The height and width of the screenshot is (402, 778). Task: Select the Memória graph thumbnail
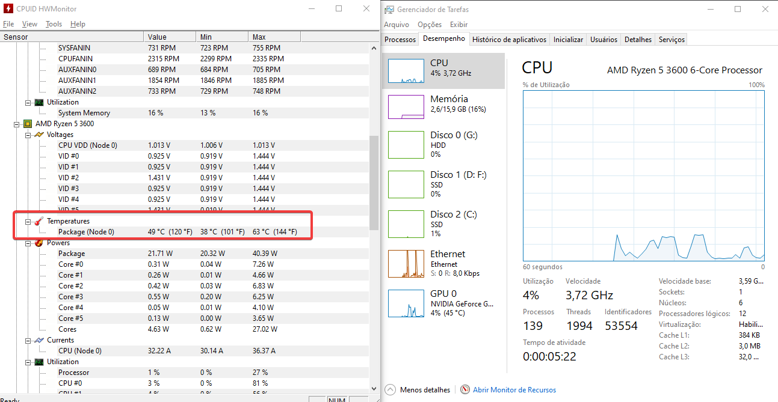406,107
